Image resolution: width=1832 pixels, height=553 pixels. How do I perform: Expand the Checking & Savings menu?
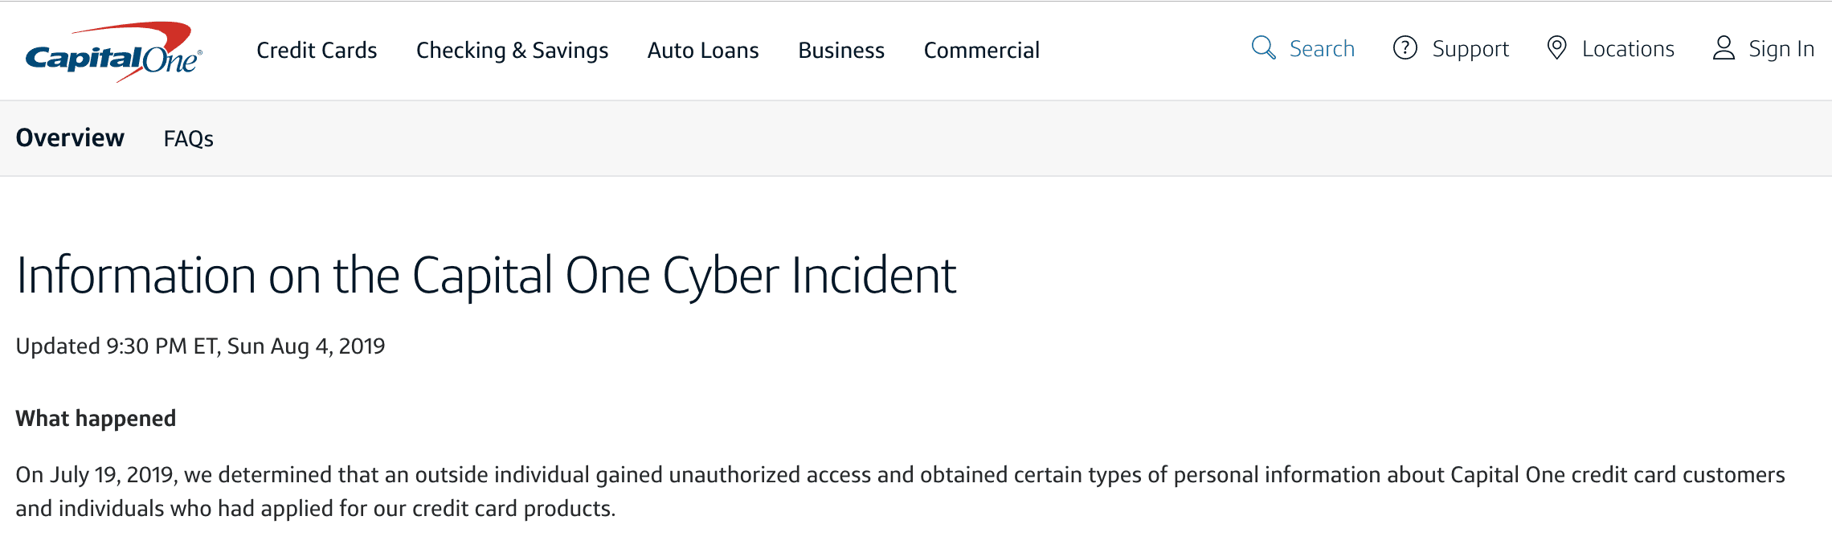pyautogui.click(x=512, y=50)
